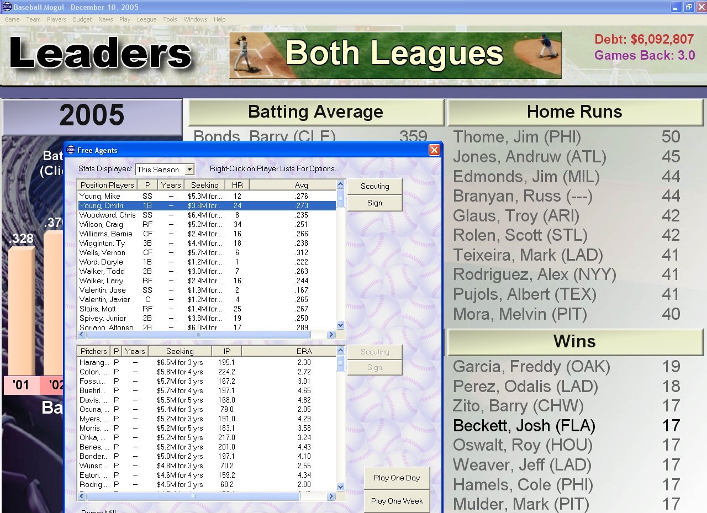Open the Budget menu

pyautogui.click(x=82, y=19)
